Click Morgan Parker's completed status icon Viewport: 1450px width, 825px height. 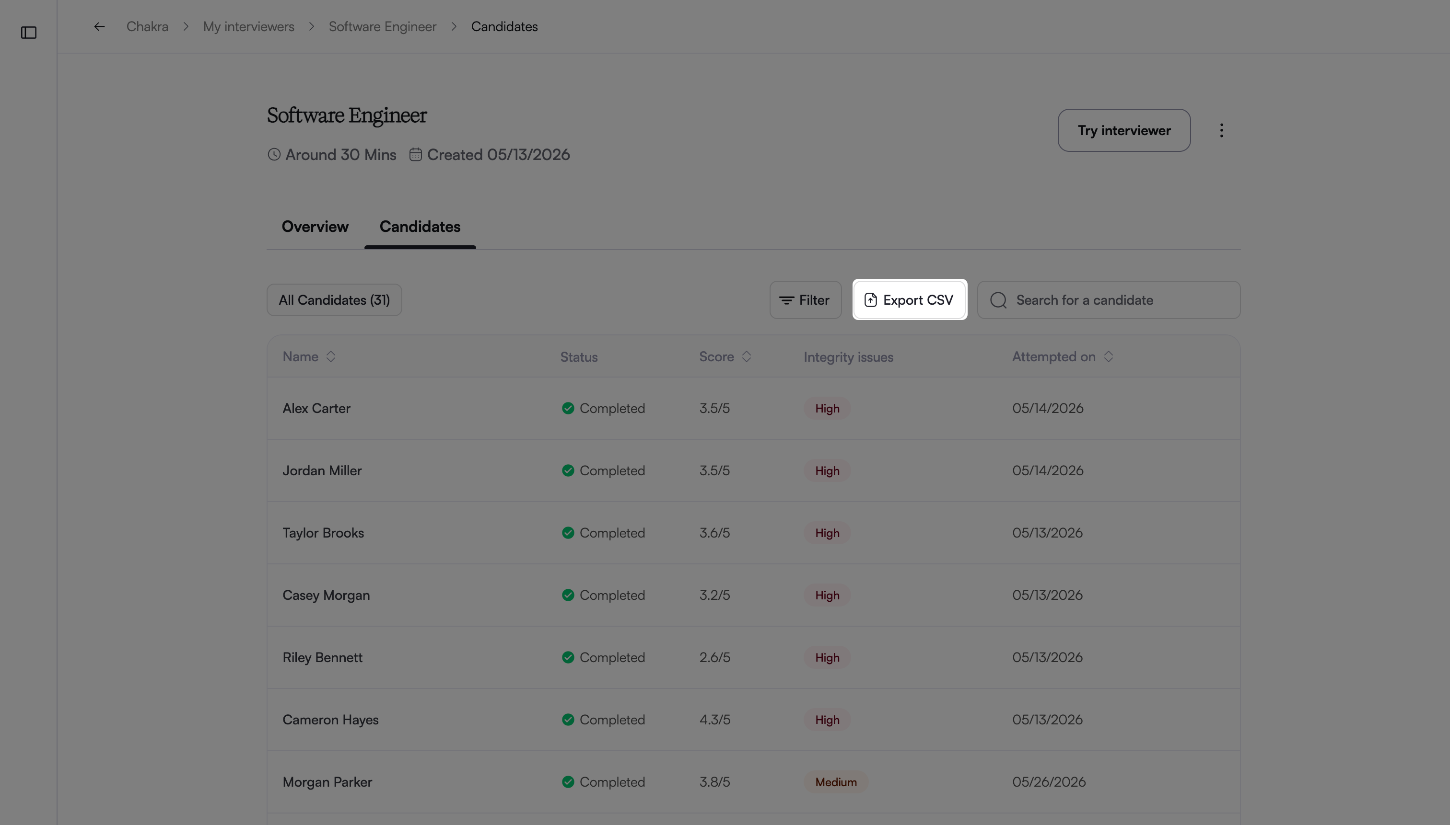coord(568,782)
